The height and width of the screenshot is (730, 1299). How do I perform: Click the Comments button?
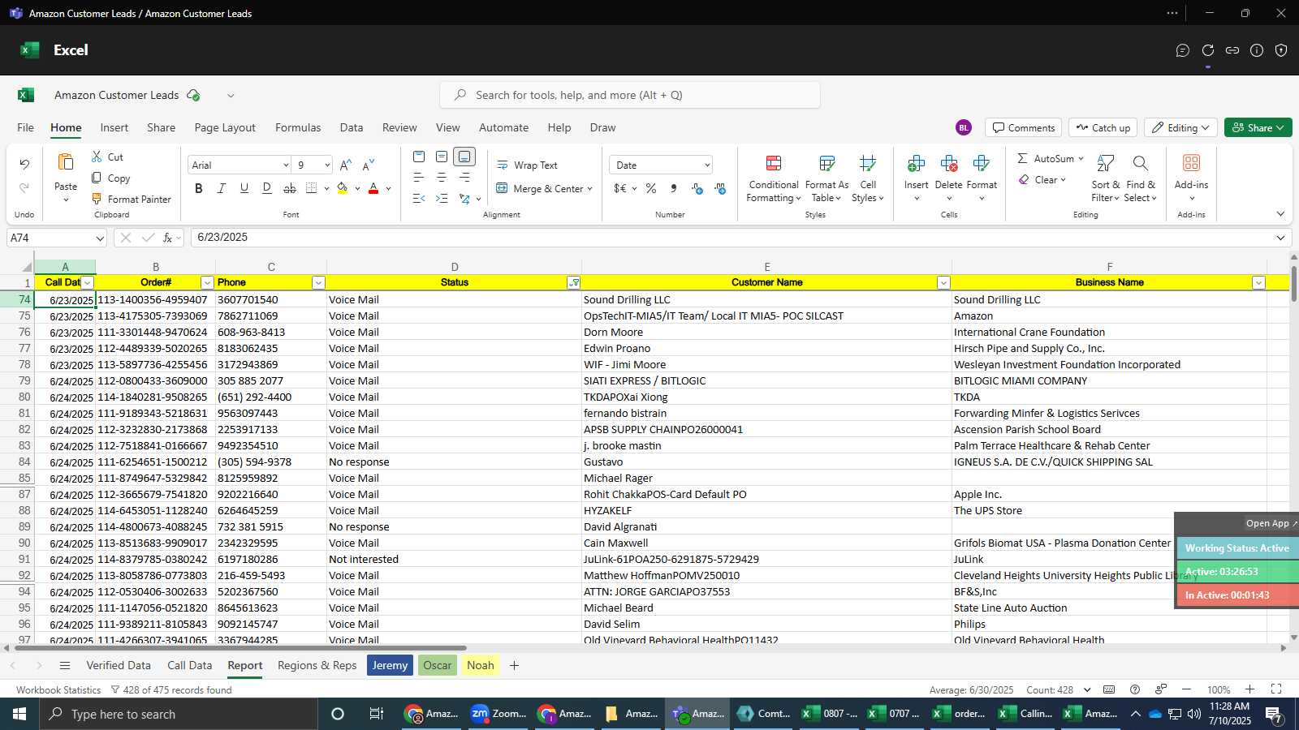pyautogui.click(x=1024, y=127)
